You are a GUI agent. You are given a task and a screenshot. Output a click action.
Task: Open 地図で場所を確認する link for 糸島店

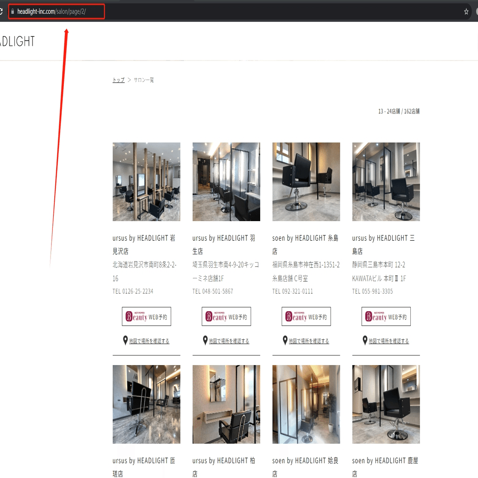click(x=309, y=341)
